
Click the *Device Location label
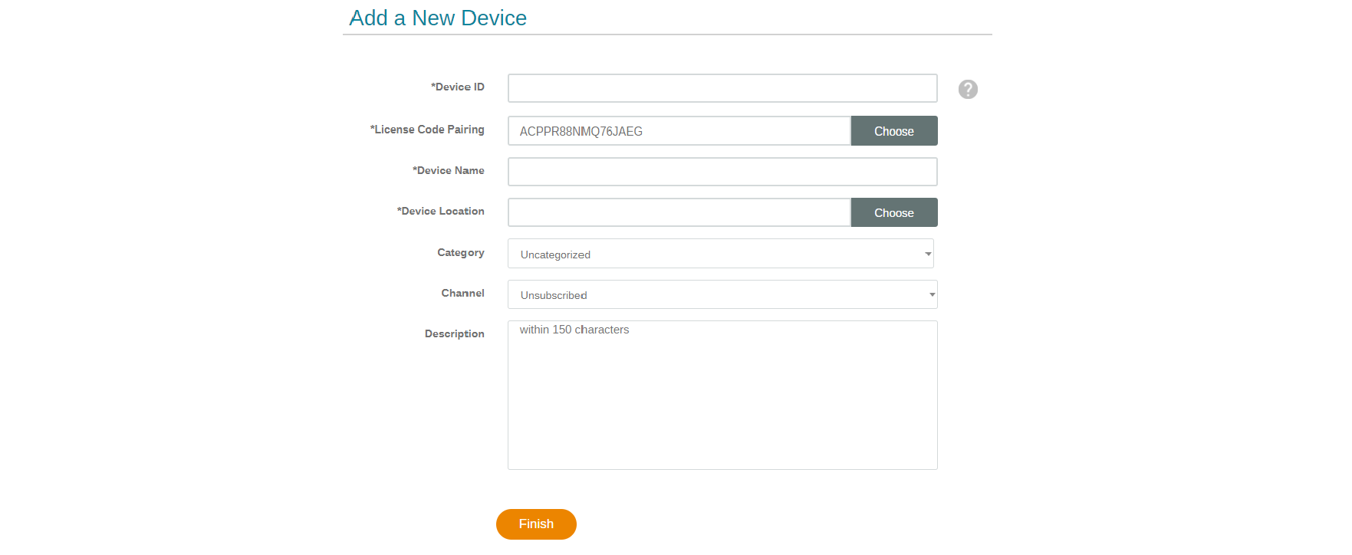(x=440, y=212)
